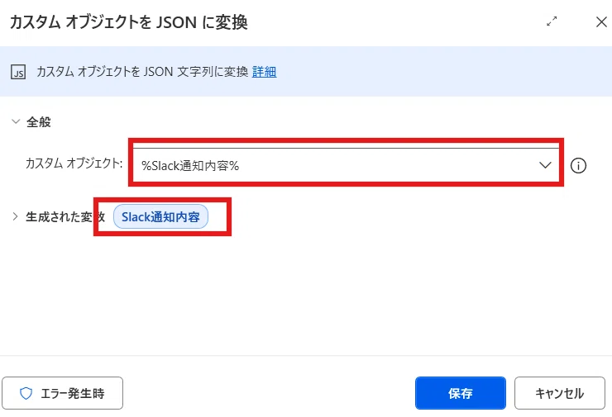612x417 pixels.
Task: Select the 全般 section heading
Action: click(x=39, y=122)
